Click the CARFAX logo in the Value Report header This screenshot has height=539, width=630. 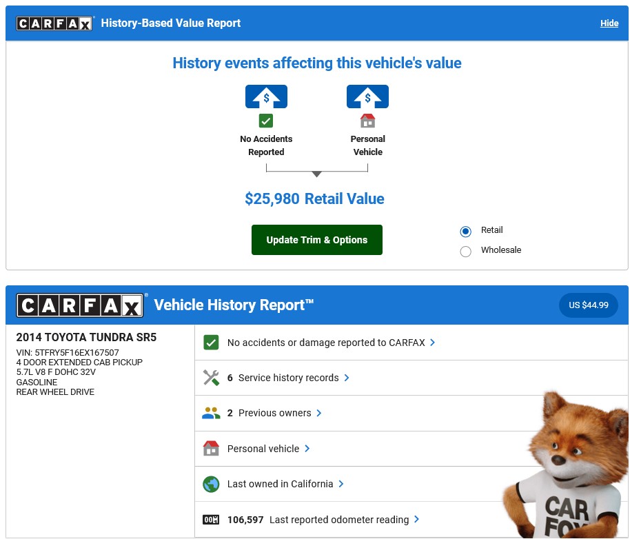54,23
